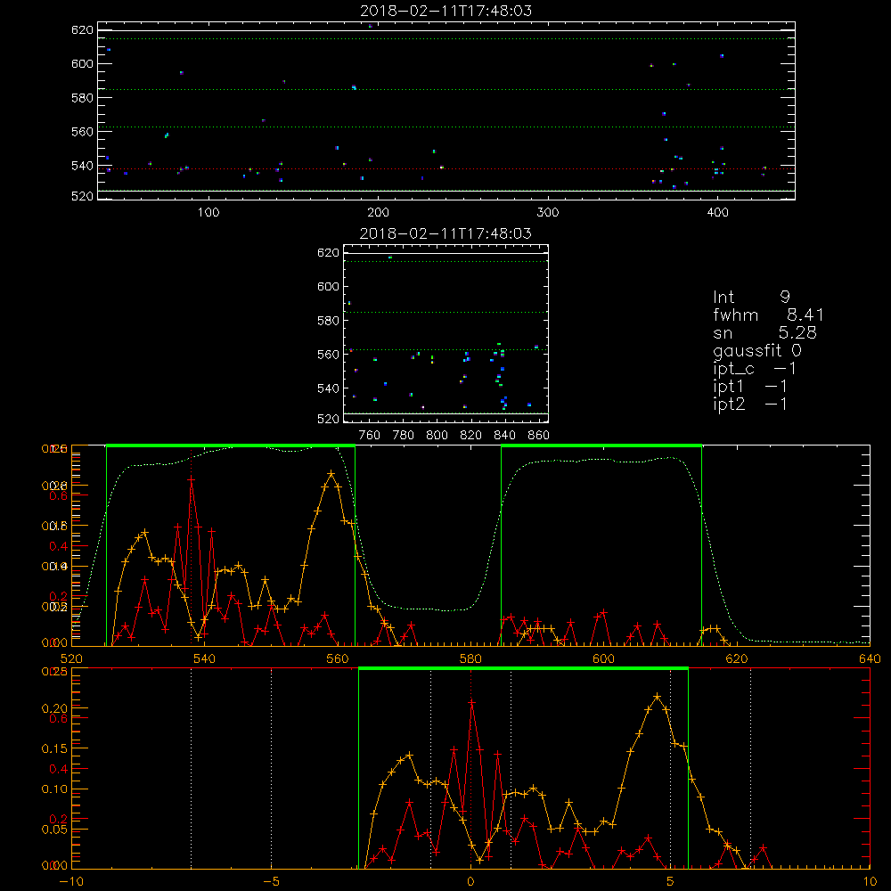Screen dimensions: 891x891
Task: Select the 'Int 9' readout line
Action: pos(751,298)
